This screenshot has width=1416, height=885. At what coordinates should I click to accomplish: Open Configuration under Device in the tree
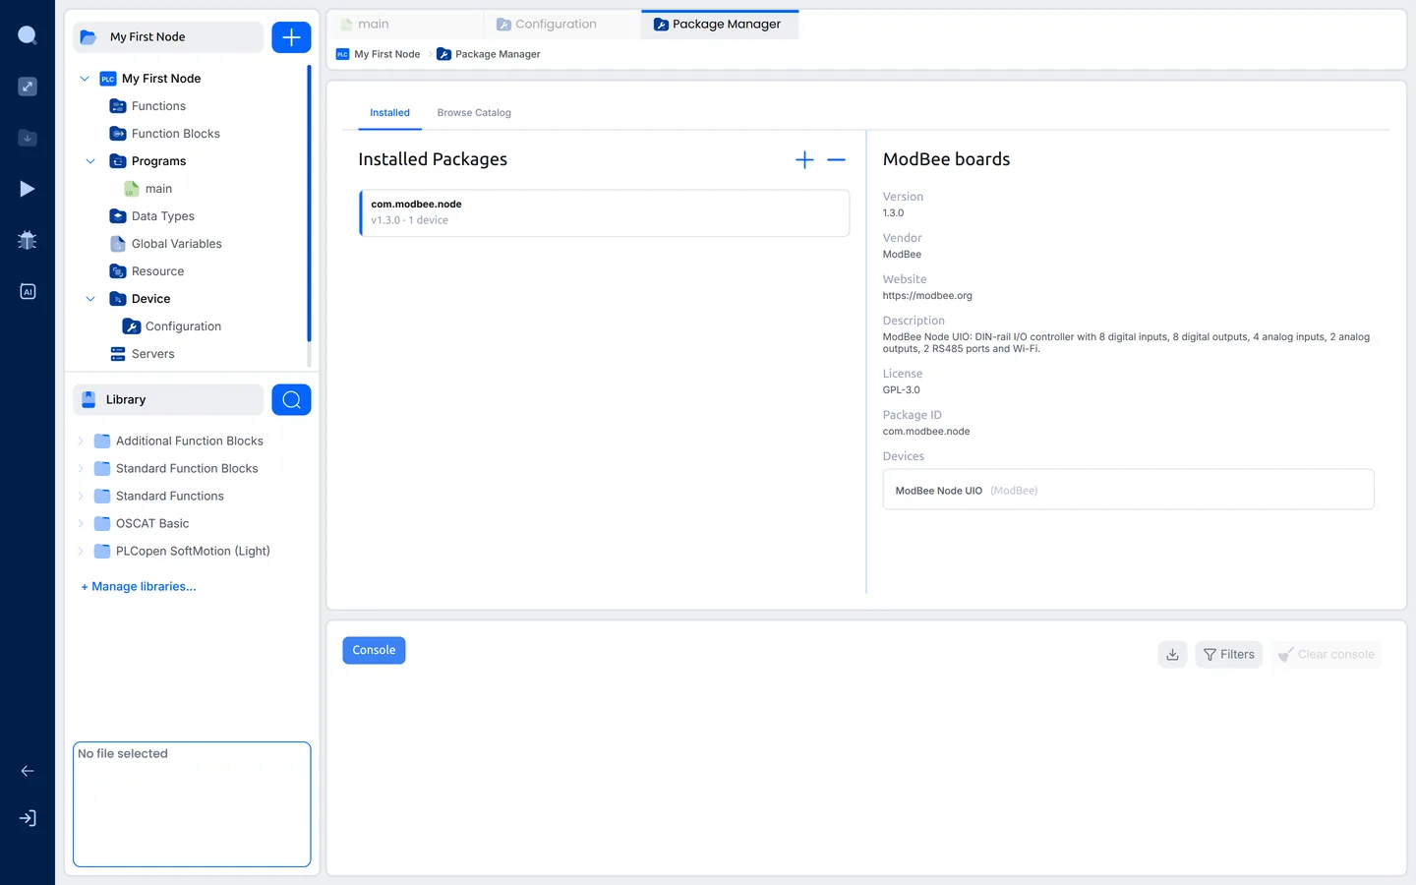pos(183,326)
